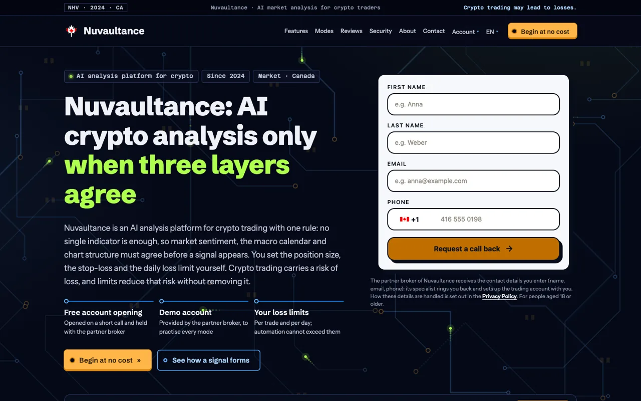The image size is (641, 401).
Task: Go to Reviews section
Action: 351,31
